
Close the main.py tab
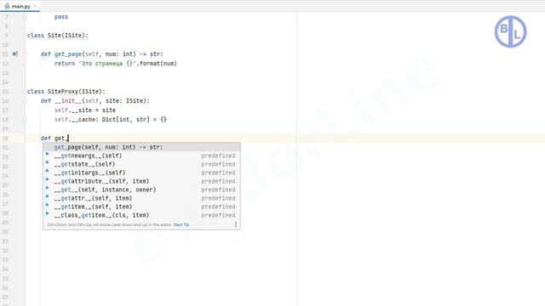[35, 6]
